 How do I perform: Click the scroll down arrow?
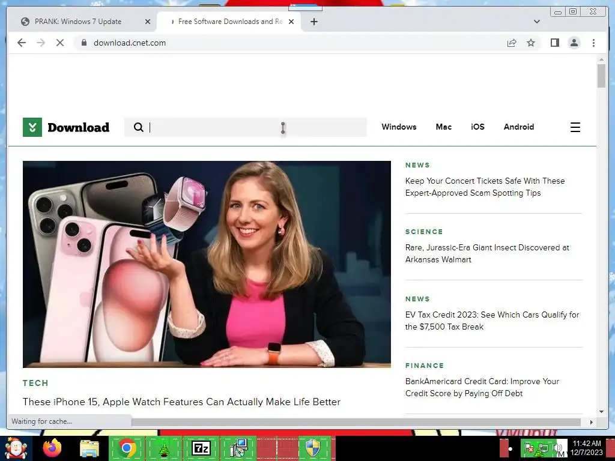click(601, 412)
